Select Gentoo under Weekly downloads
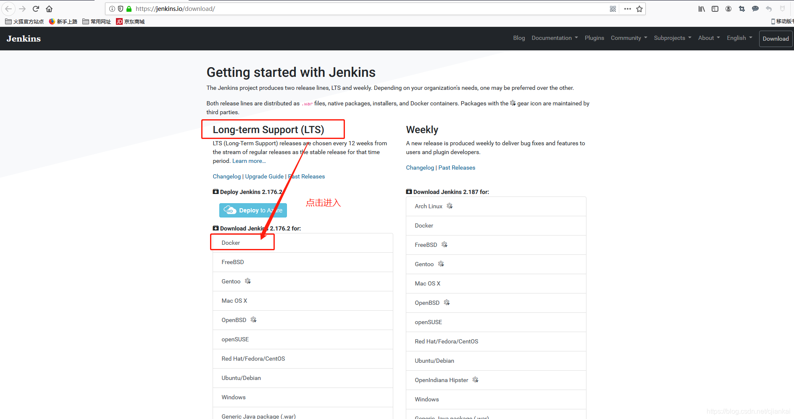 pyautogui.click(x=496, y=264)
